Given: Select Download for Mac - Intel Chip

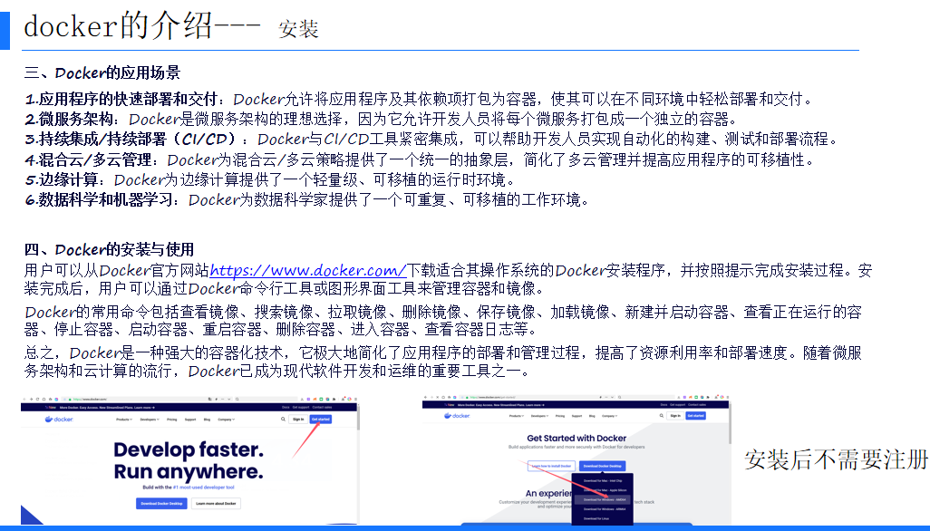Looking at the screenshot, I should (603, 480).
